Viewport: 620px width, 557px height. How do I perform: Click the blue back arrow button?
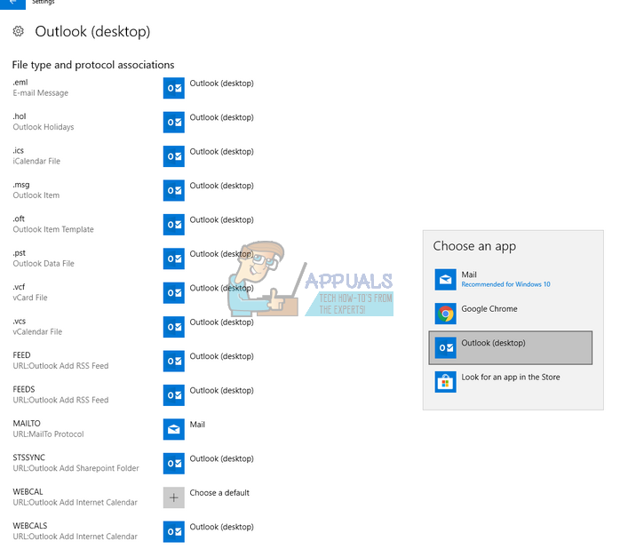[12, 4]
